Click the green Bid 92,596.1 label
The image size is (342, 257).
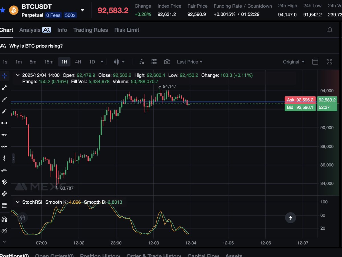point(300,107)
